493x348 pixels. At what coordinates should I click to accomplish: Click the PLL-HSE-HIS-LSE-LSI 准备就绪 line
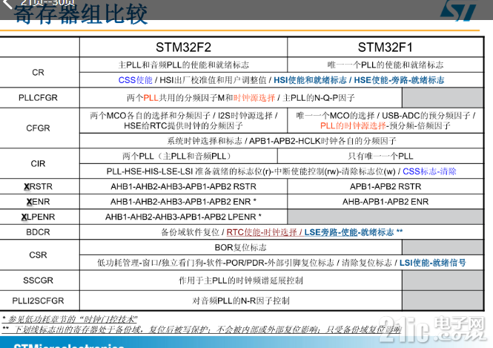coord(251,171)
